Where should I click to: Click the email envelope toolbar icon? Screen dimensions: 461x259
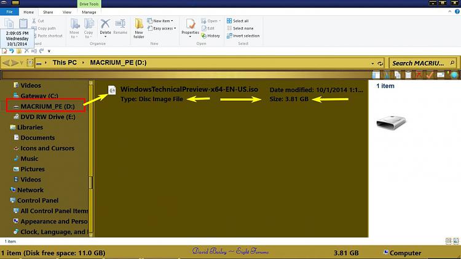tap(441, 75)
